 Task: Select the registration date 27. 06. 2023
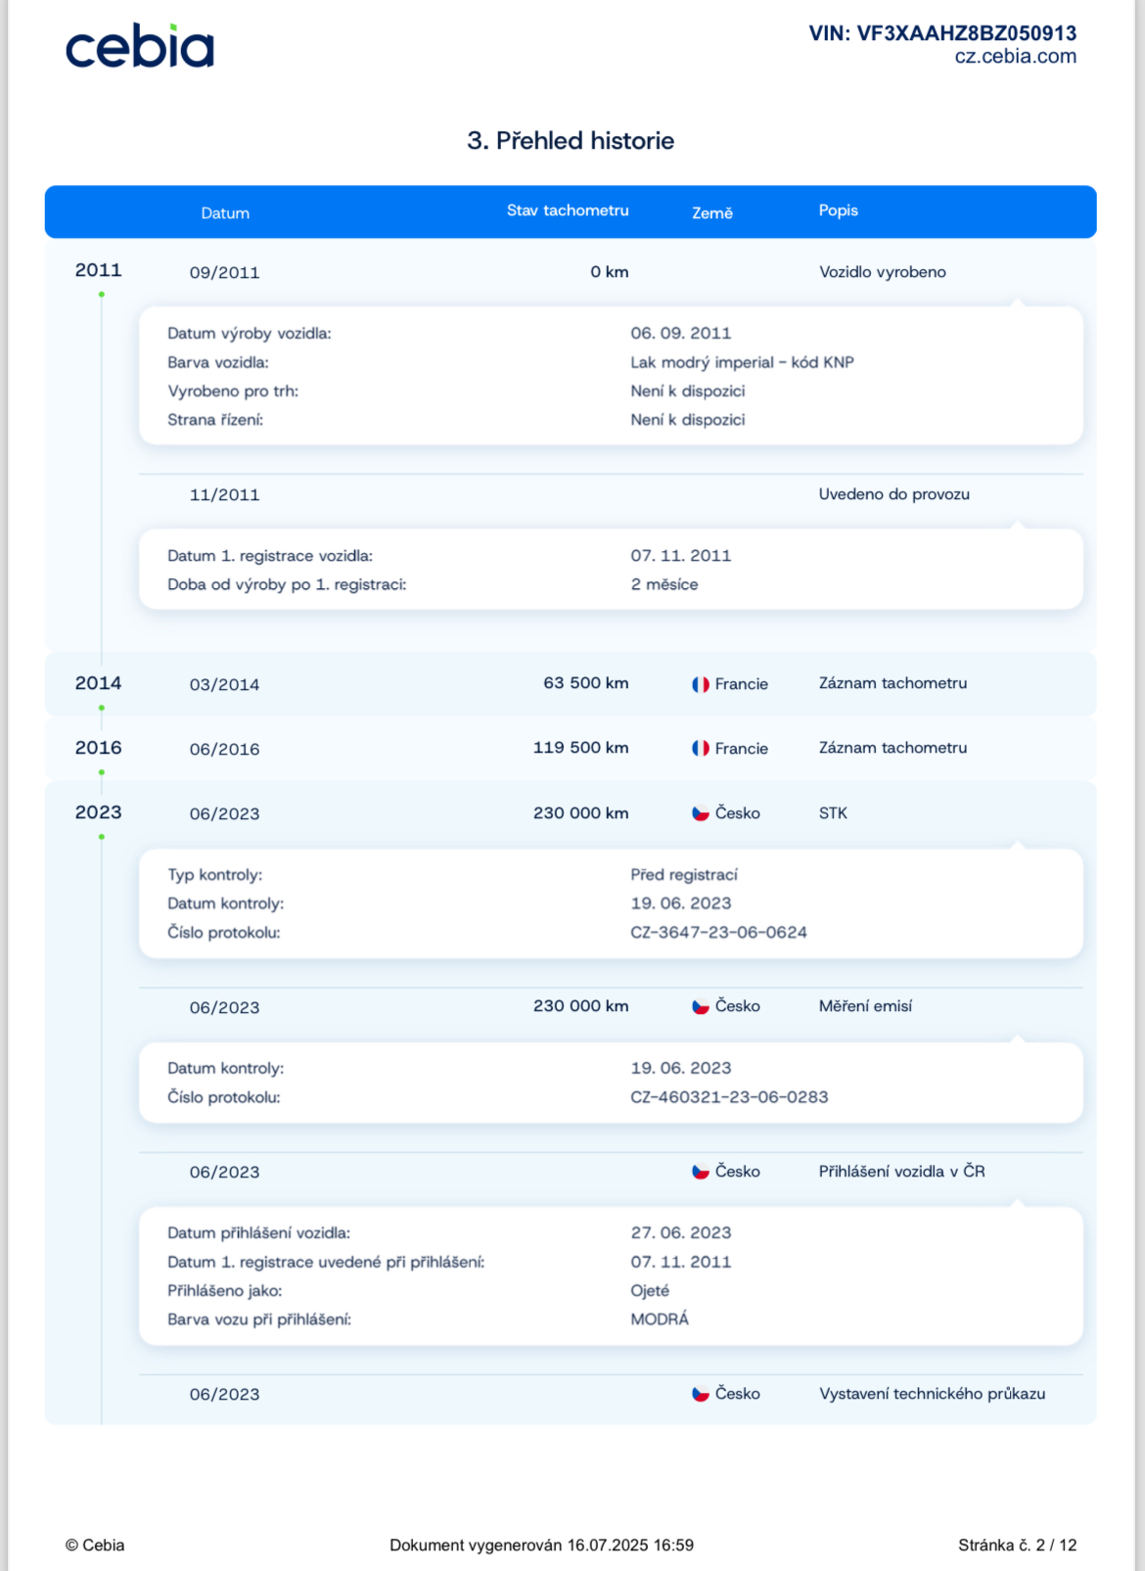coord(681,1233)
